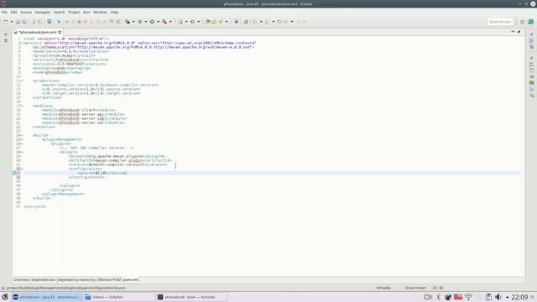The width and height of the screenshot is (537, 302).
Task: Switch to the Effective POM tab
Action: tap(109, 279)
